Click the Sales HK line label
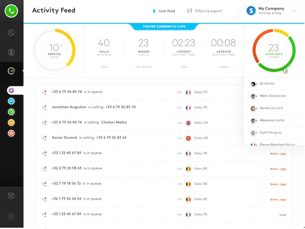The width and height of the screenshot is (305, 229). click(x=201, y=138)
